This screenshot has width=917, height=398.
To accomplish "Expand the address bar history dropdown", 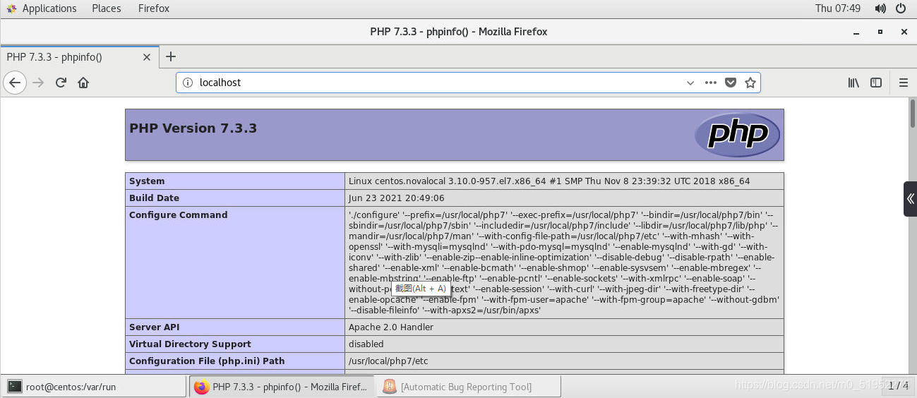I will 690,83.
